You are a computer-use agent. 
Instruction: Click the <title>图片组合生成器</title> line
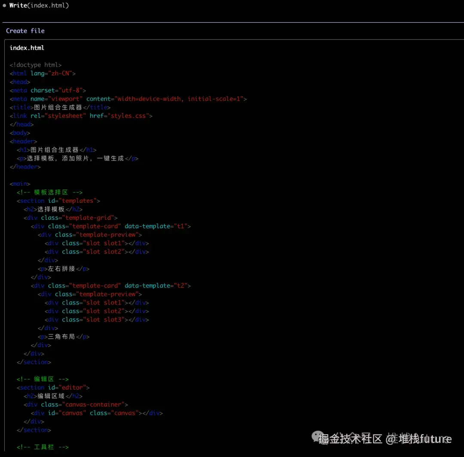click(60, 107)
